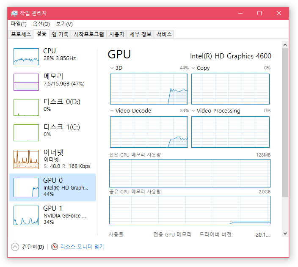Click the collapse arrow icon for brief view
This screenshot has height=267, width=298.
coord(15,247)
